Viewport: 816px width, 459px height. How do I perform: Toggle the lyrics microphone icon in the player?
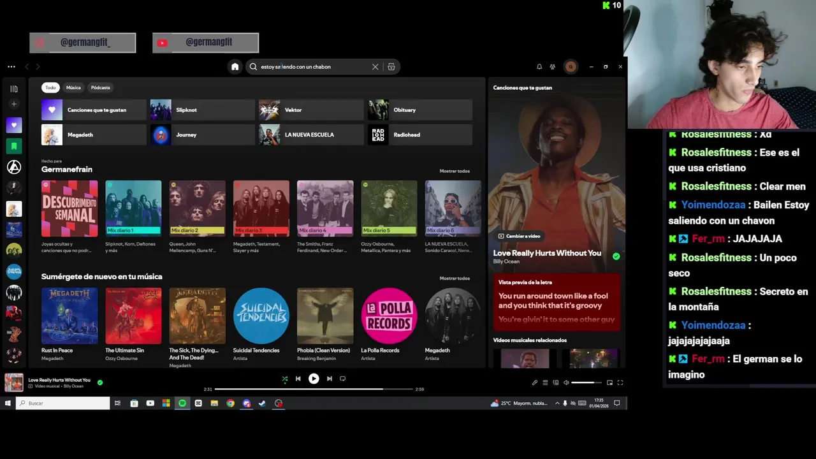(x=535, y=382)
